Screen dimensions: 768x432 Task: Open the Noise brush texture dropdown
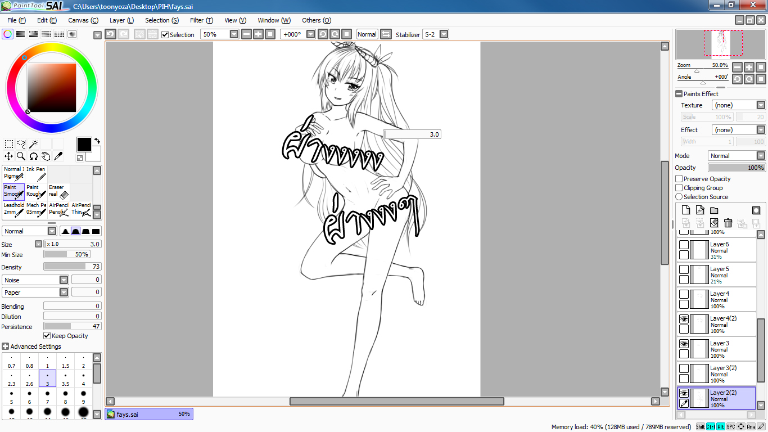[x=64, y=280]
